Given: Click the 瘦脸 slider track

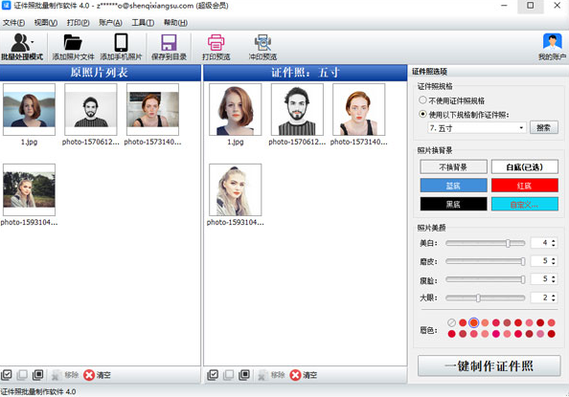Looking at the screenshot, I should (485, 278).
